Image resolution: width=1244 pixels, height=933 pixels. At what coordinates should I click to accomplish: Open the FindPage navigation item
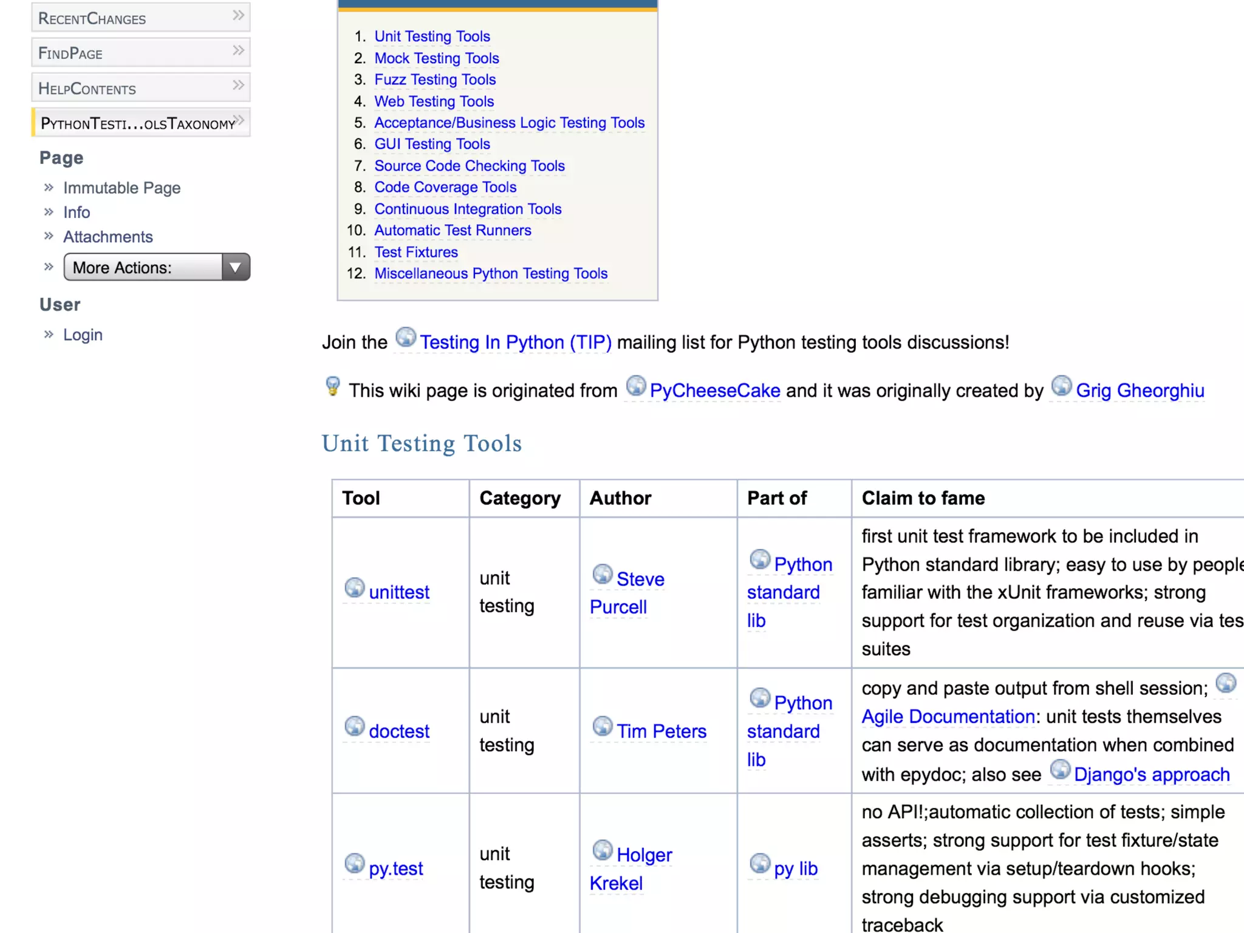70,53
